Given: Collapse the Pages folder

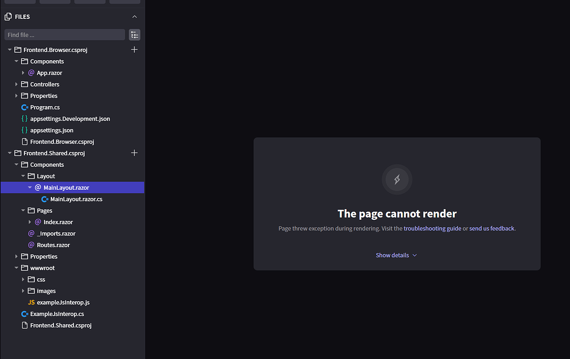Looking at the screenshot, I should [23, 210].
